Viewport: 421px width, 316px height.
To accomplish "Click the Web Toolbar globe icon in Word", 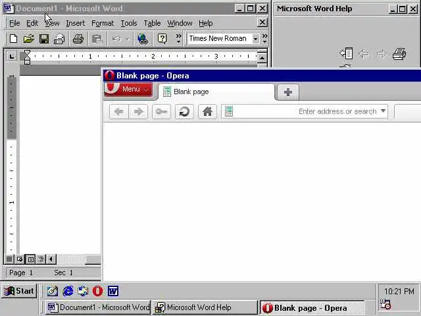I will click(x=143, y=39).
